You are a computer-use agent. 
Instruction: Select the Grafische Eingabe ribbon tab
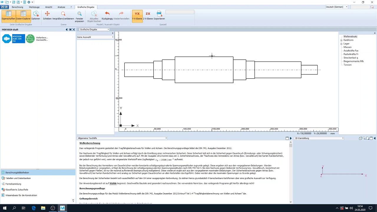(x=86, y=7)
